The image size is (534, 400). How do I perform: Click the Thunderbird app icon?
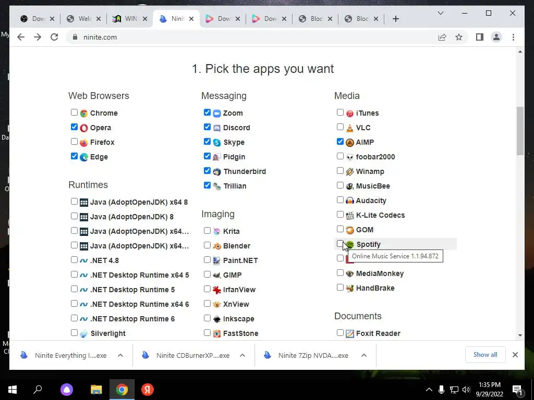coord(217,172)
